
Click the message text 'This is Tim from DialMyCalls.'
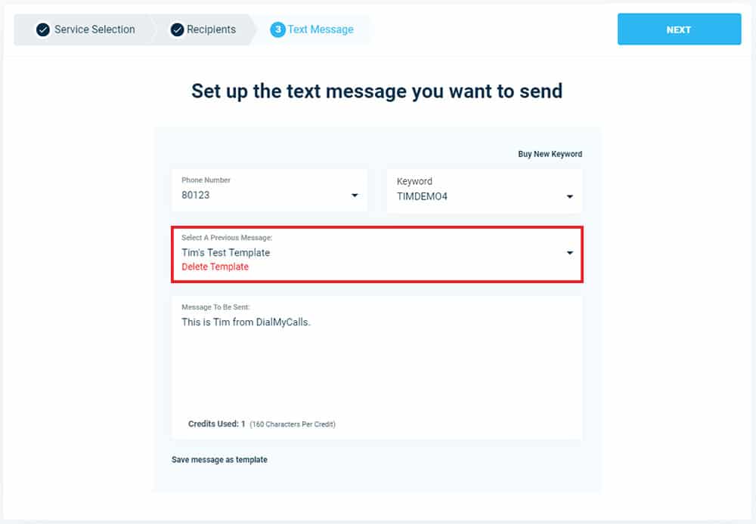coord(246,322)
